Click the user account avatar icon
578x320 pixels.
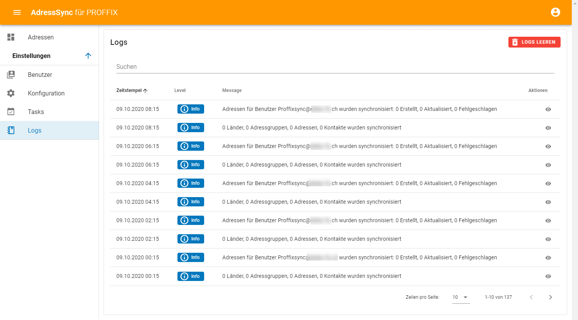(x=555, y=12)
